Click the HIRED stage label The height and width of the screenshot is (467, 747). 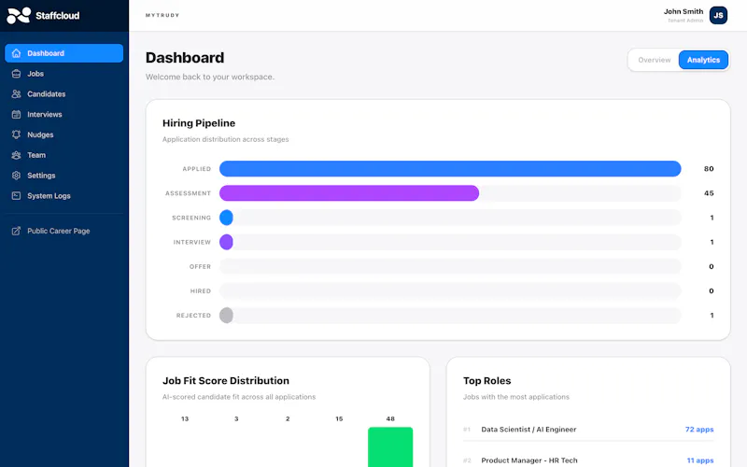(201, 290)
